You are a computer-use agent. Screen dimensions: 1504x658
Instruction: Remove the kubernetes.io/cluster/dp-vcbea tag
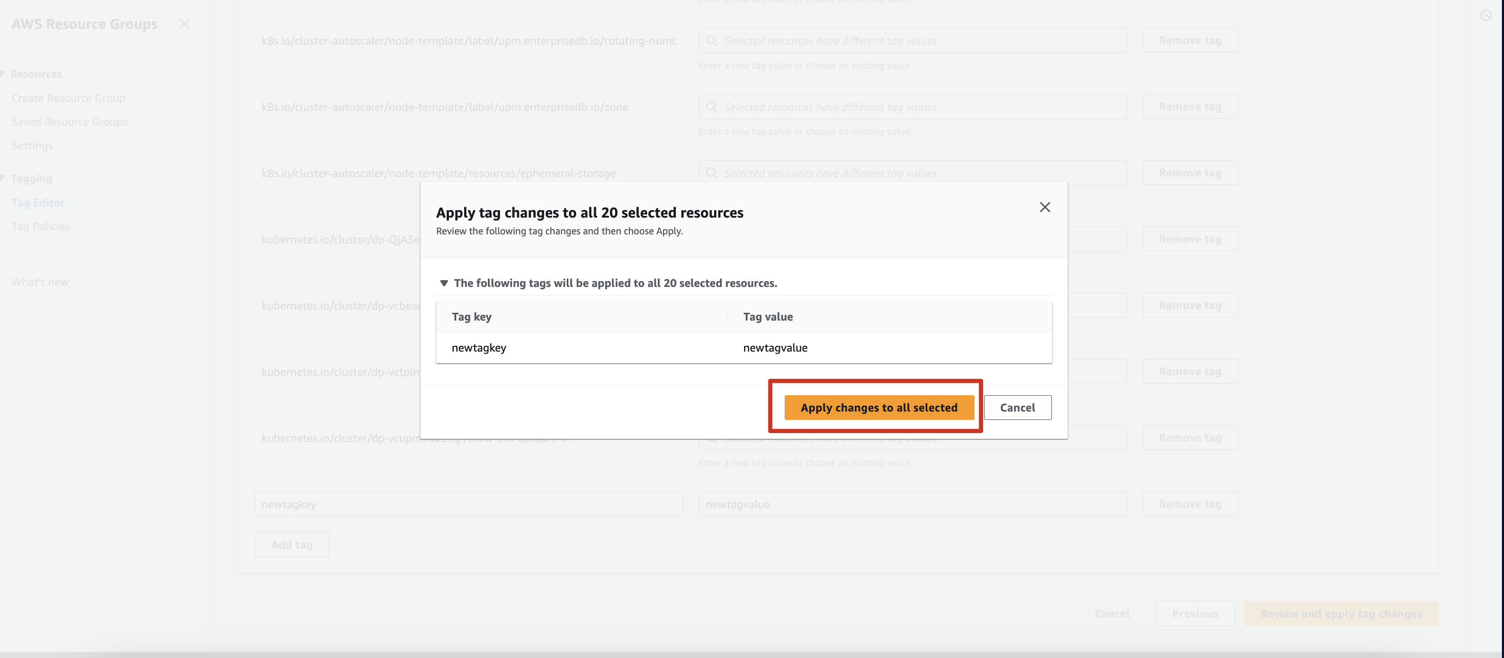1190,305
